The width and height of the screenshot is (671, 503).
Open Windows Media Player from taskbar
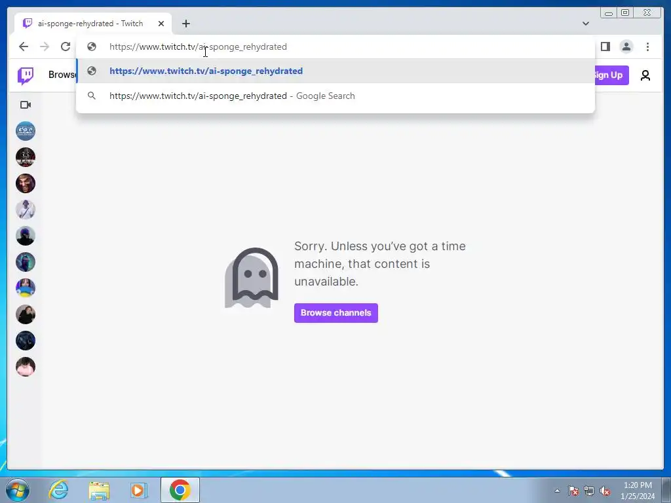(139, 490)
